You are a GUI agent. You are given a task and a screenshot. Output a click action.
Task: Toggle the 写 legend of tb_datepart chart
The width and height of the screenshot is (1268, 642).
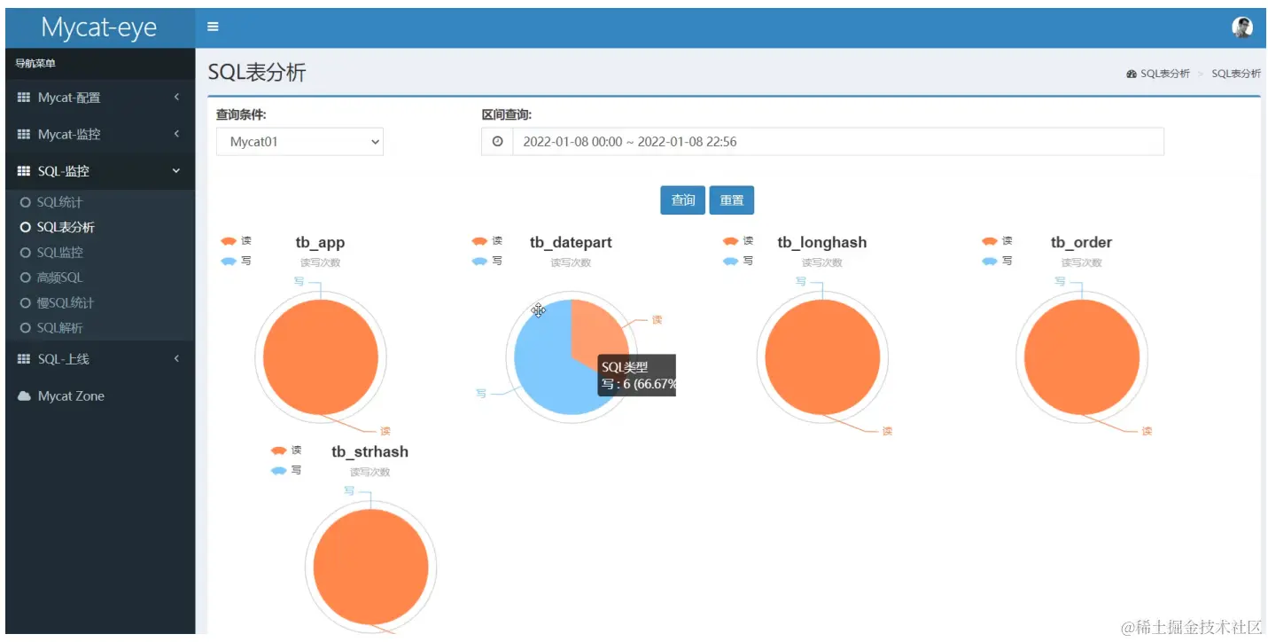[487, 261]
